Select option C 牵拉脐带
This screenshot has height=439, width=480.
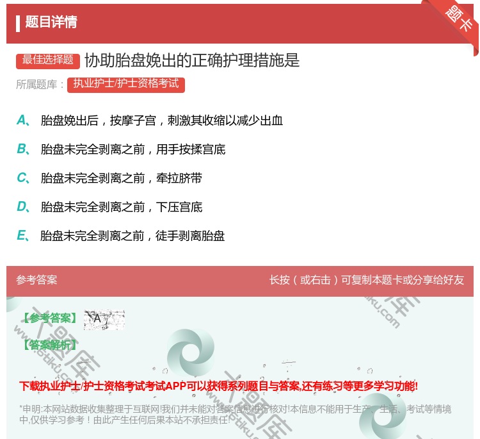click(109, 178)
